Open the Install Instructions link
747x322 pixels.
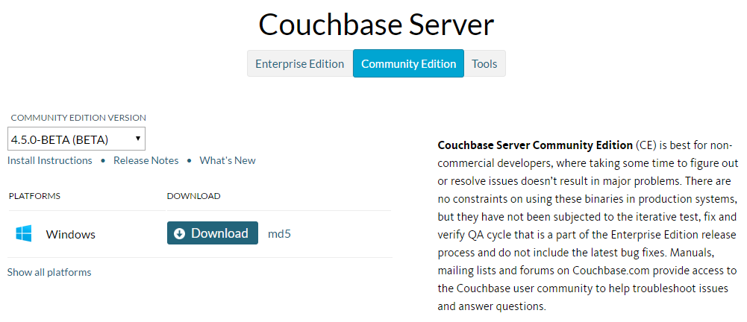click(49, 161)
